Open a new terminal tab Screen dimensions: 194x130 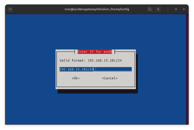click(x=10, y=9)
